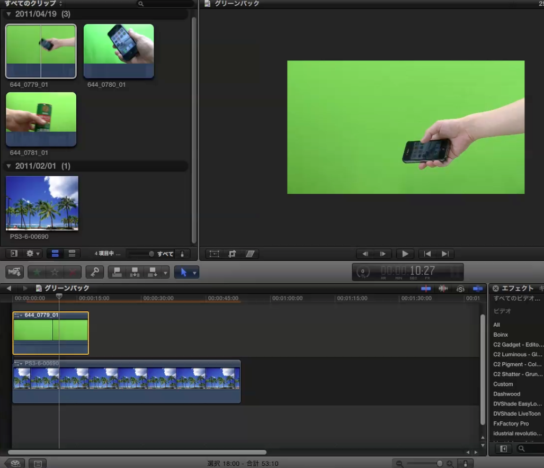Image resolution: width=544 pixels, height=468 pixels.
Task: Toggle audio skimming waveform button
Action: coord(443,289)
